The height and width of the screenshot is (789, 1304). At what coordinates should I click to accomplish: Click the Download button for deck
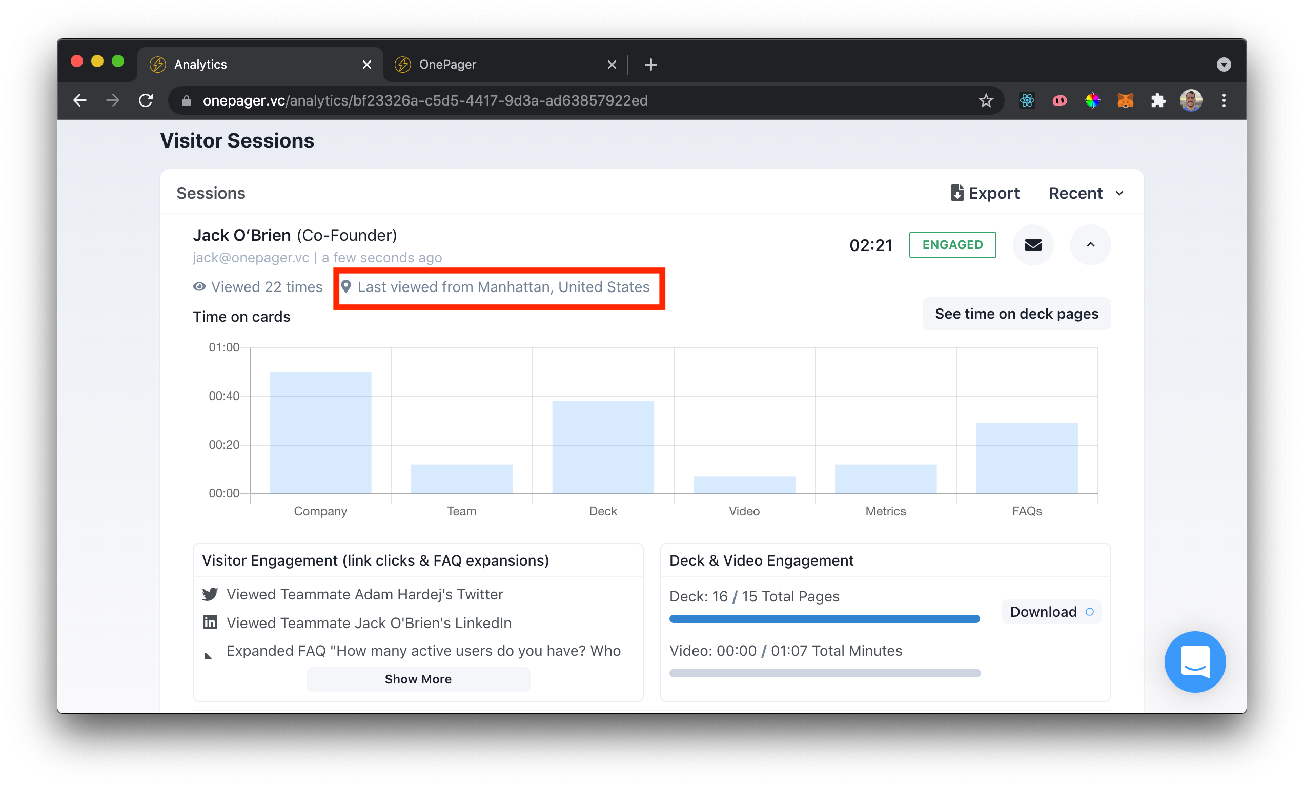click(1050, 612)
